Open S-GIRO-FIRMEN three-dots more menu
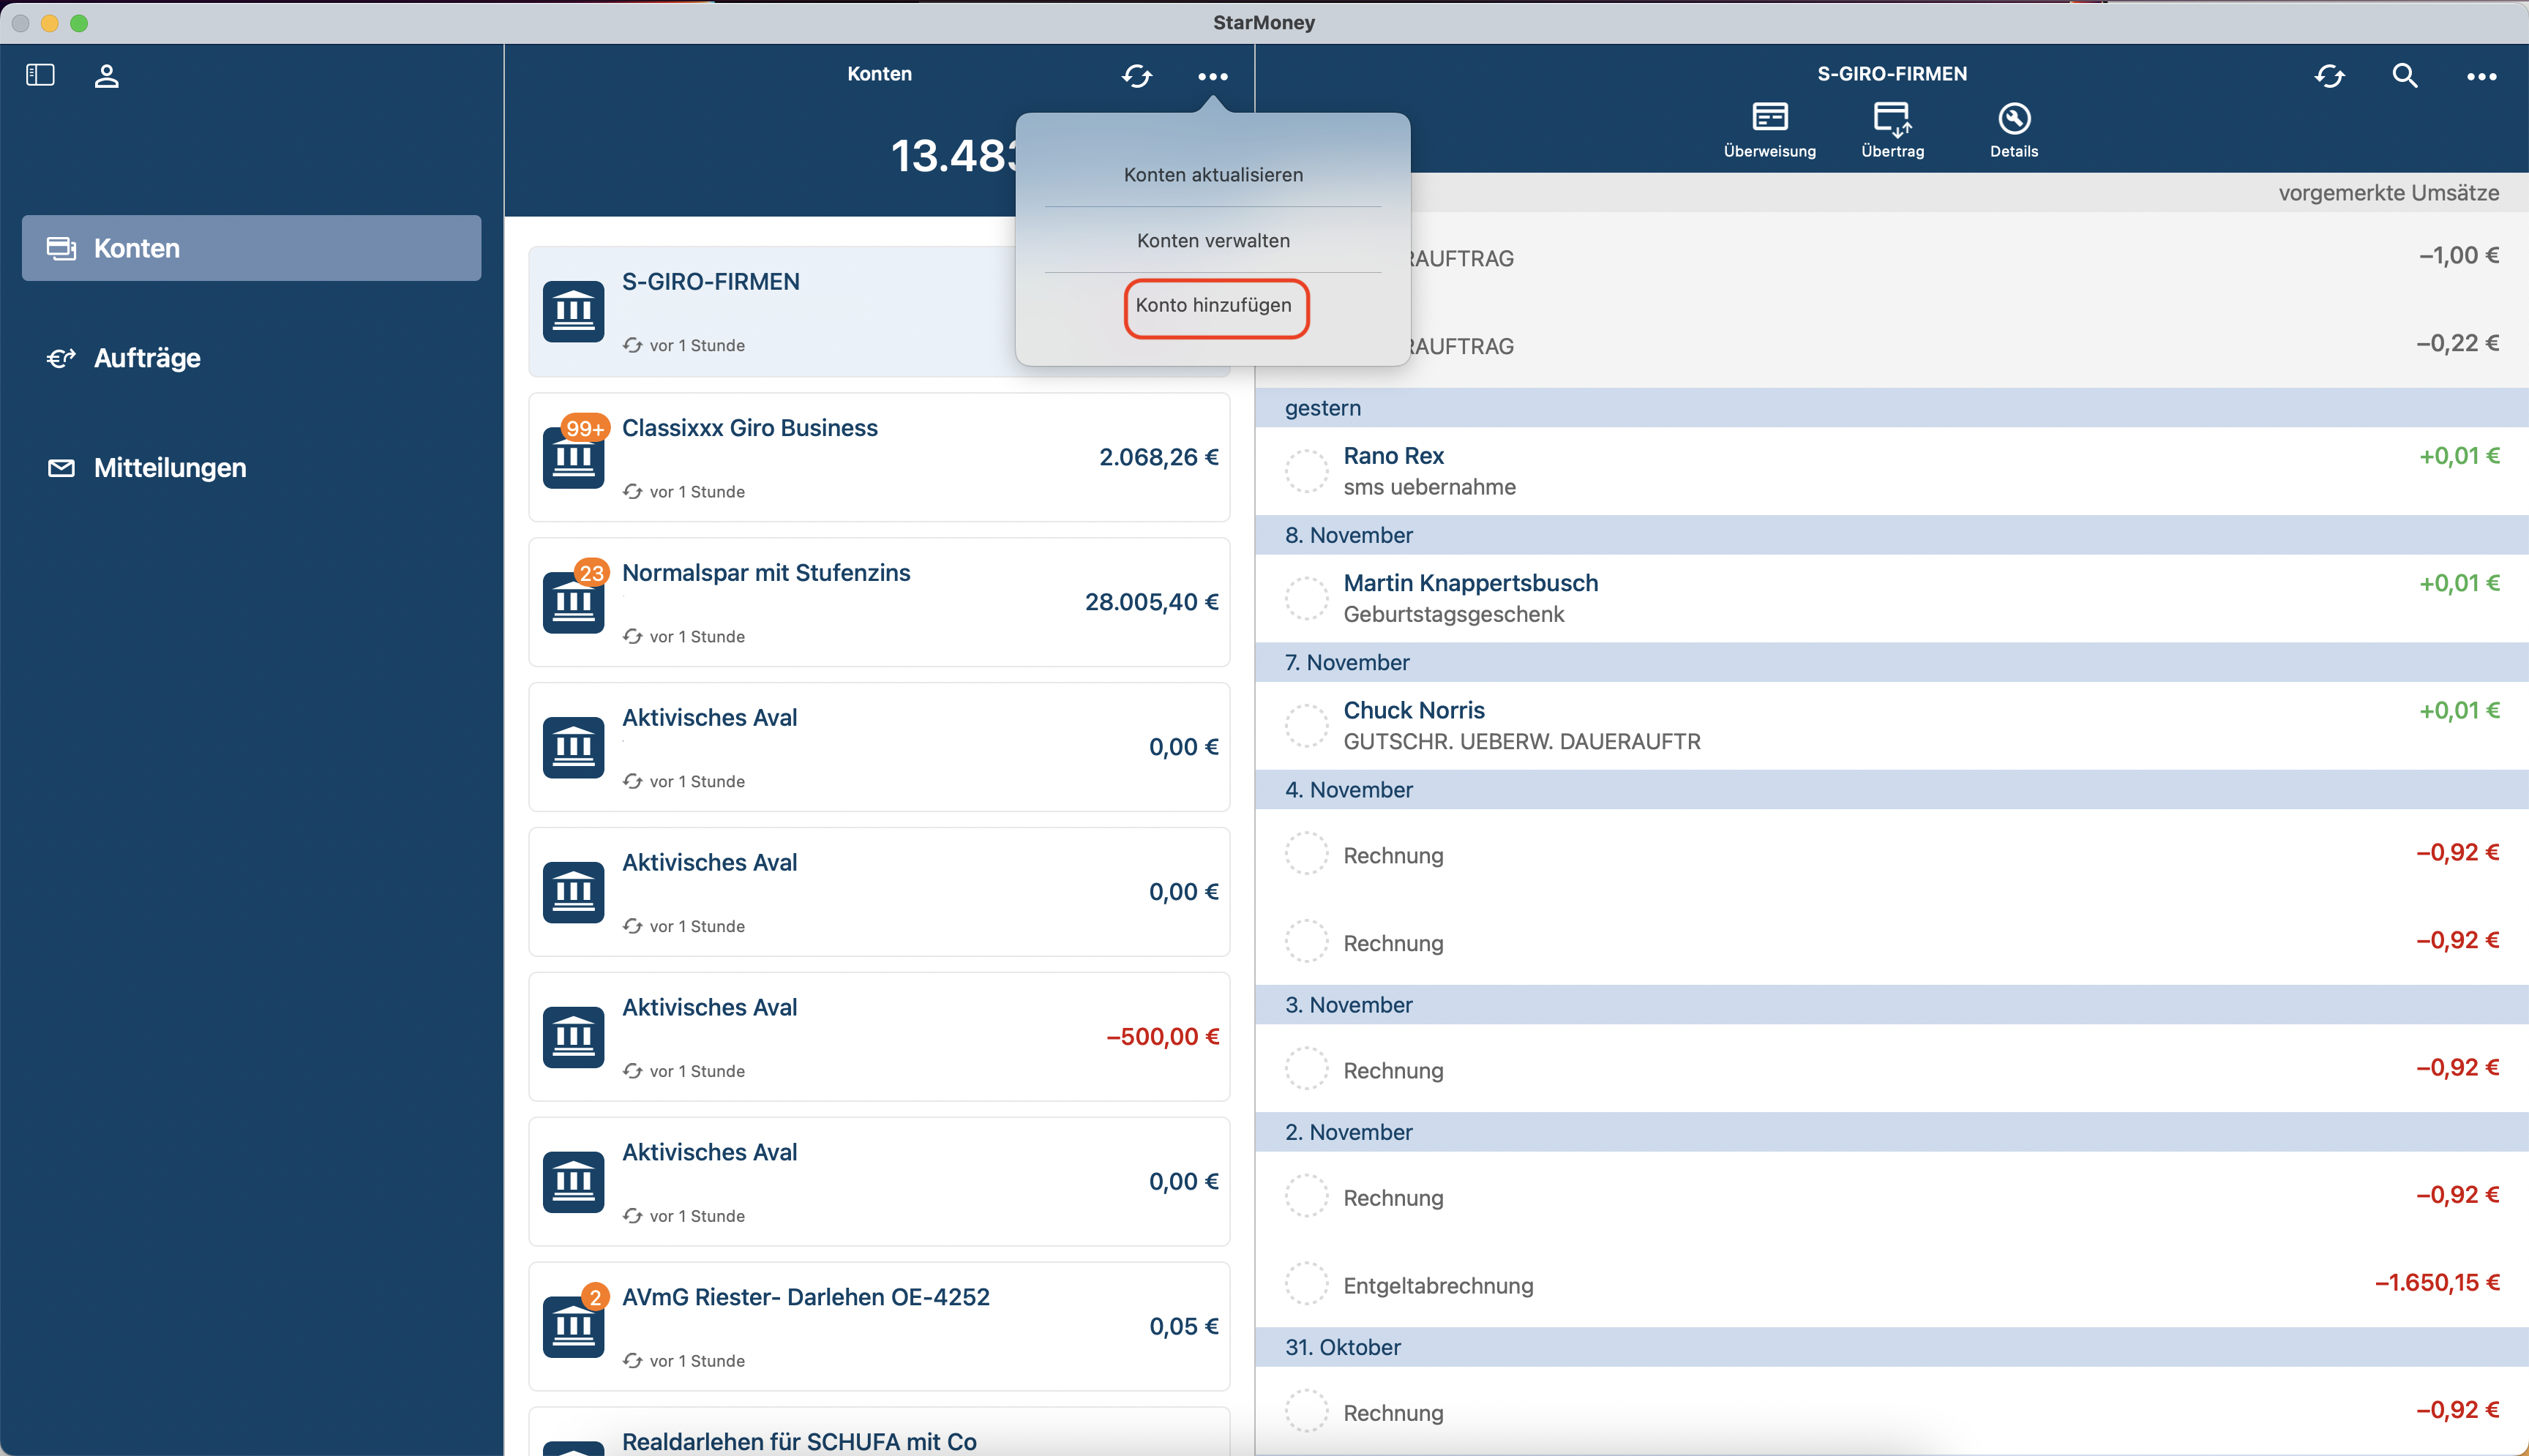The image size is (2529, 1456). (x=2481, y=76)
